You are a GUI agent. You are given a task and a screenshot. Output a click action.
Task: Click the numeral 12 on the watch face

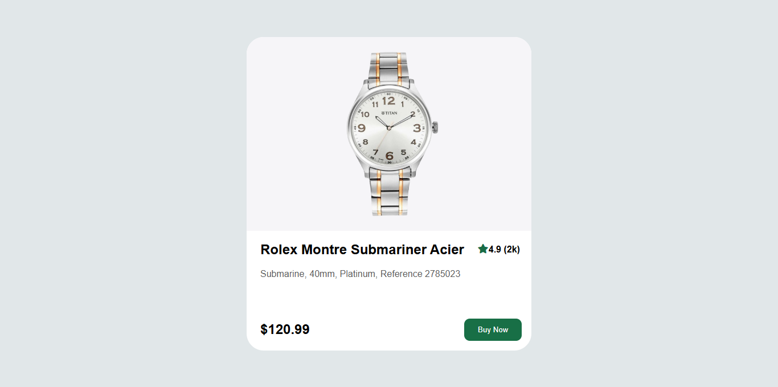(388, 101)
